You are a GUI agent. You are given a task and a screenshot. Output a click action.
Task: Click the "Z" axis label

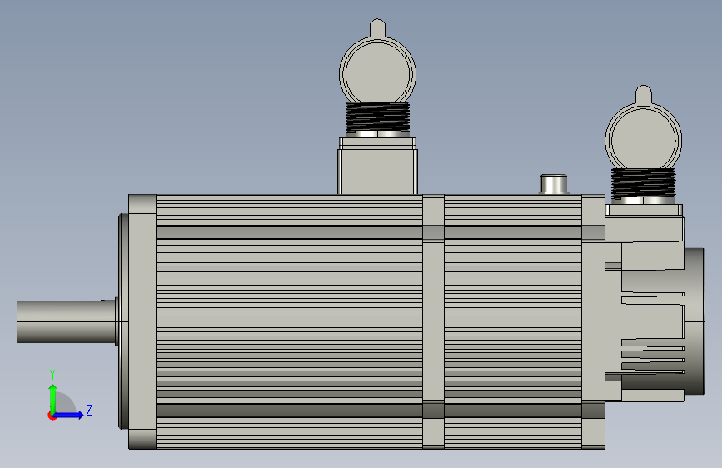pos(89,410)
